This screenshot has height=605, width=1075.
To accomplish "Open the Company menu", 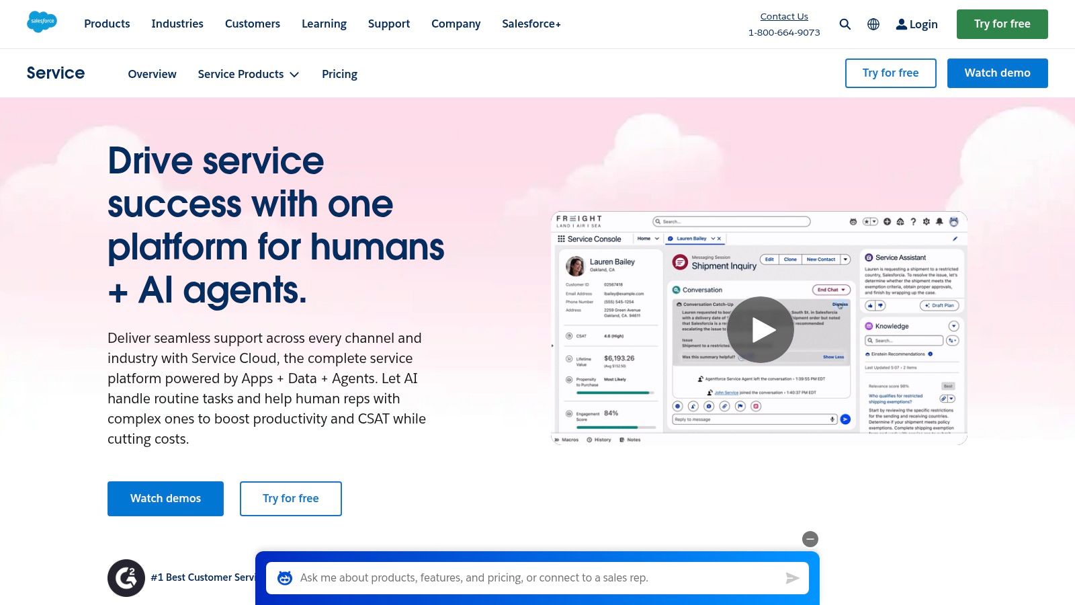I will [456, 24].
